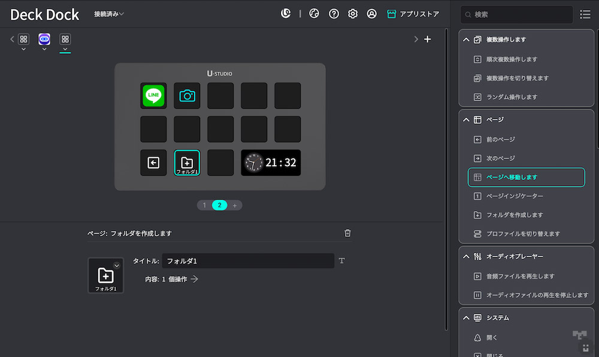
Task: Add a new page with plus tab
Action: 235,205
